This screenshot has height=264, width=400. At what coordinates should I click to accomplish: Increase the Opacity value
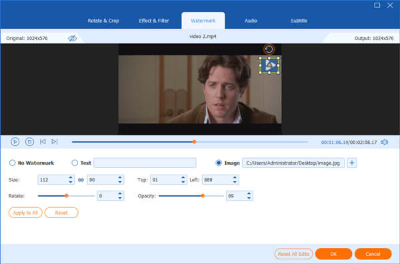249,193
